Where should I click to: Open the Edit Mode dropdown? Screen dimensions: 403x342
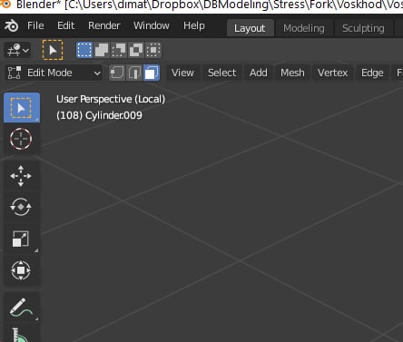coord(54,73)
